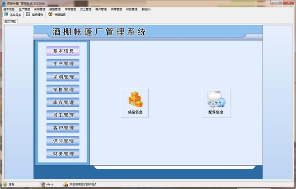296x189 pixels.
Task: Maximize the application window
Action: coord(280,2)
